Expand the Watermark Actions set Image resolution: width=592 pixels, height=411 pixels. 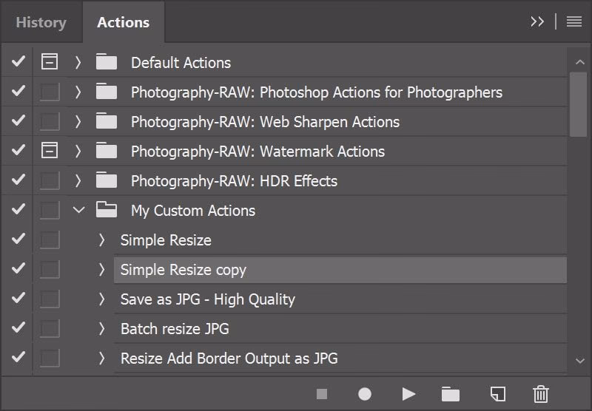[x=78, y=151]
